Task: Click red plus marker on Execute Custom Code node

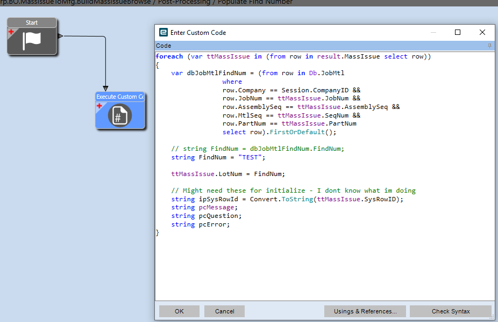Action: 99,106
